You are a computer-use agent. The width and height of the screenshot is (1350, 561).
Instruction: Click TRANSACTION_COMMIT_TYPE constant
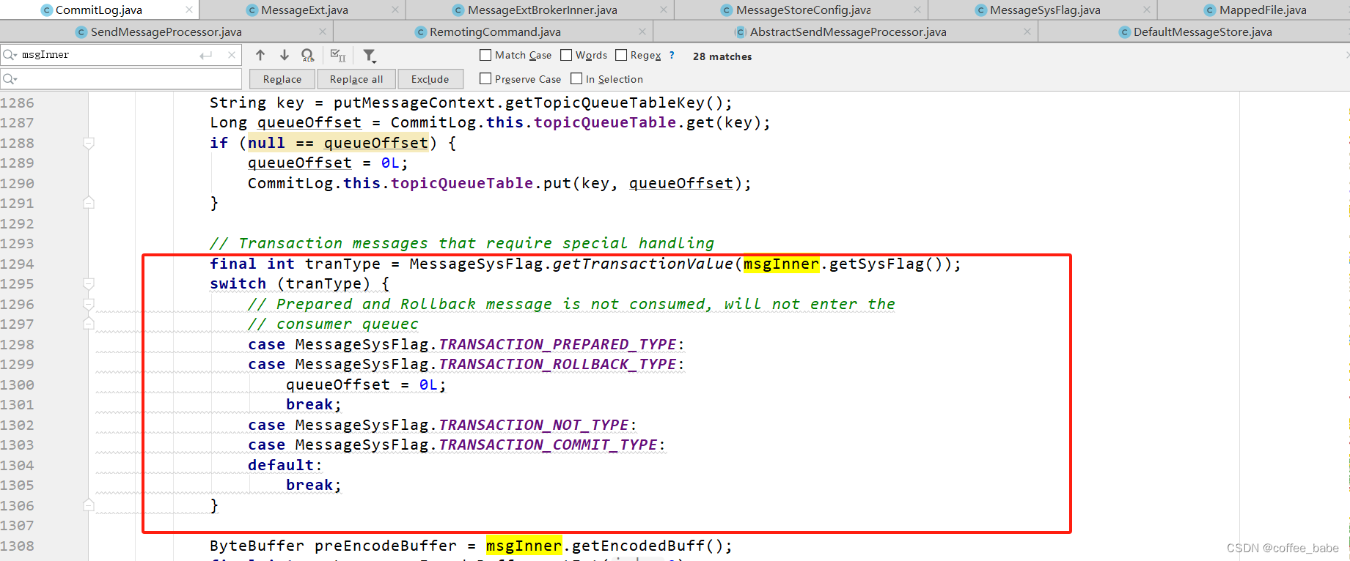click(548, 445)
